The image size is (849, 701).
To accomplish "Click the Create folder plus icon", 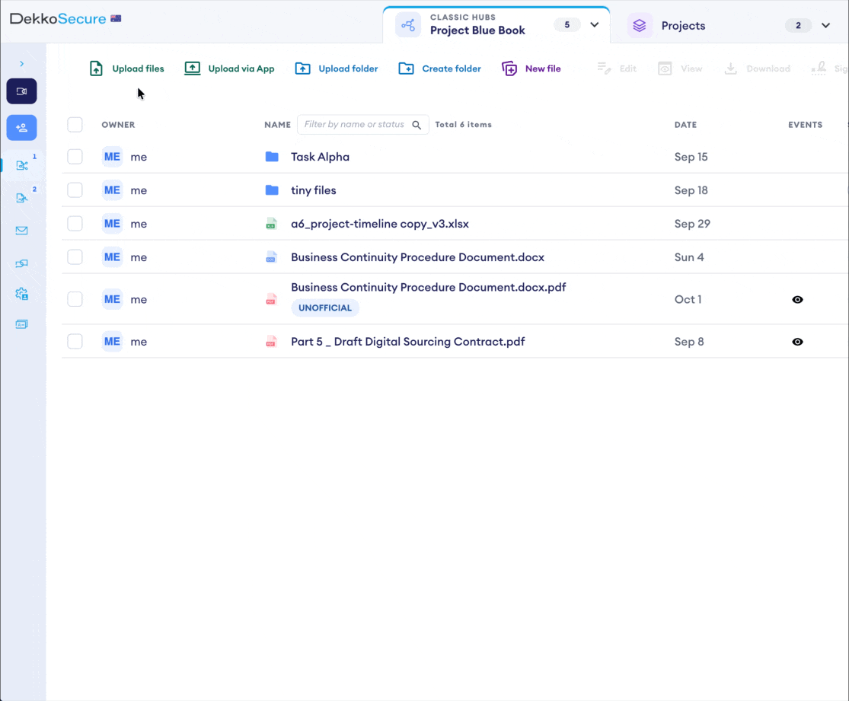I will 406,69.
